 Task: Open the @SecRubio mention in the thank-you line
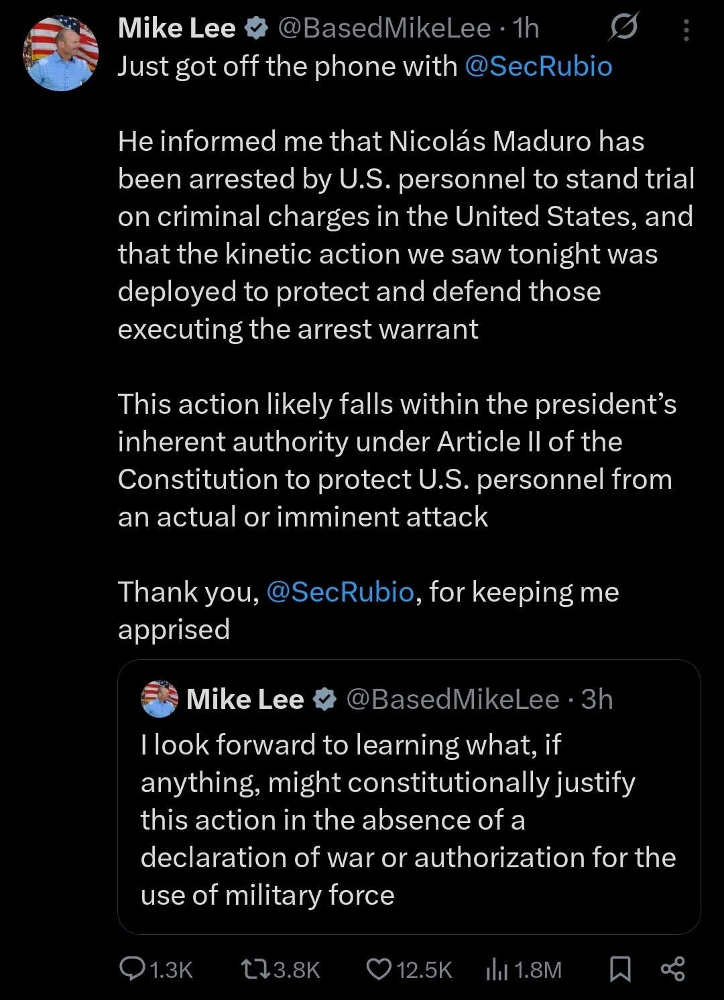pyautogui.click(x=341, y=592)
